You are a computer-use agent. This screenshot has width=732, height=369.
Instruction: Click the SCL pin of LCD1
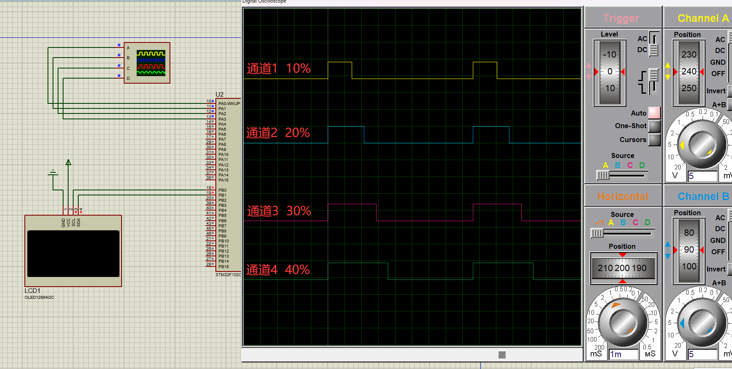click(74, 222)
